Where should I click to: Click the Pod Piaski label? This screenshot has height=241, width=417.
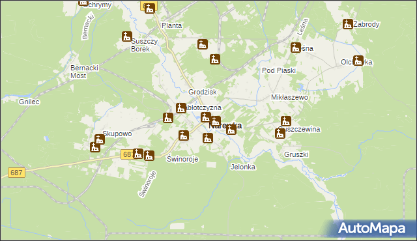[x=279, y=70]
